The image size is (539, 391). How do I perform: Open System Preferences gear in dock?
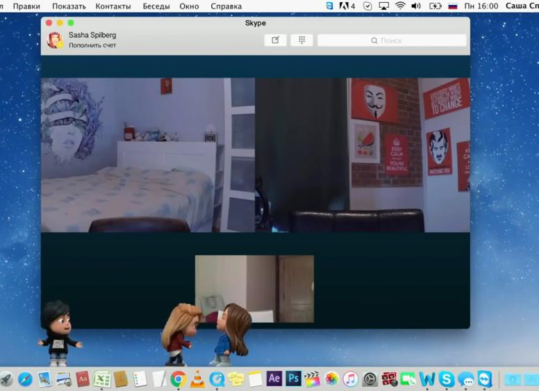[370, 379]
